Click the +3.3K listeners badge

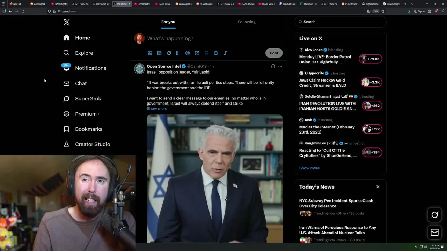(372, 82)
